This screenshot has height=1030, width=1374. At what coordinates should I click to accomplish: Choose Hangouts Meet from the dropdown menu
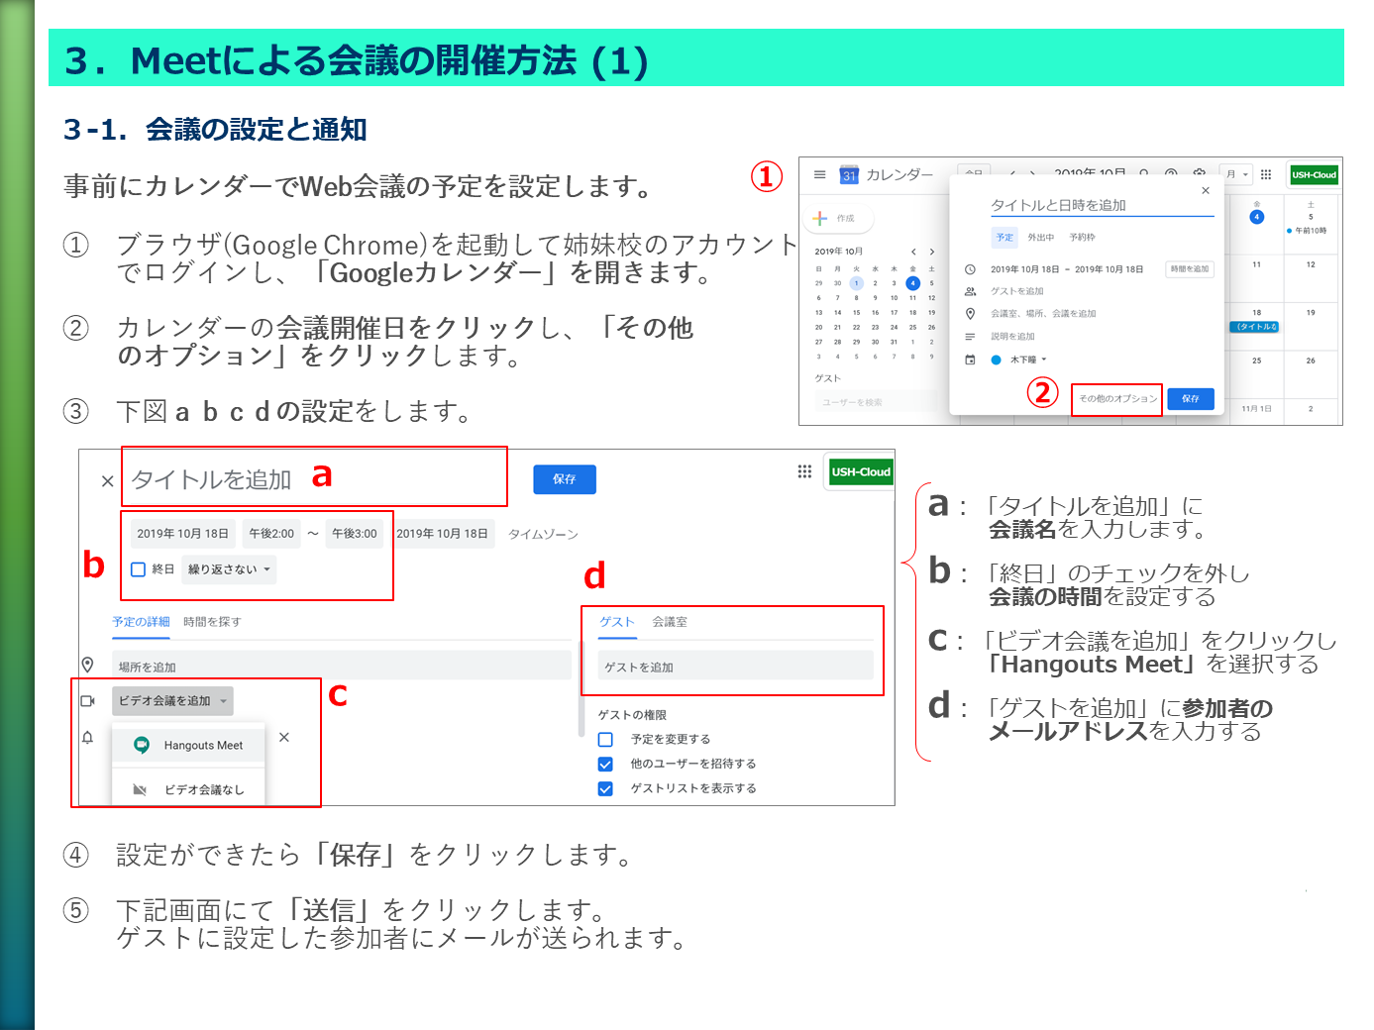(188, 745)
